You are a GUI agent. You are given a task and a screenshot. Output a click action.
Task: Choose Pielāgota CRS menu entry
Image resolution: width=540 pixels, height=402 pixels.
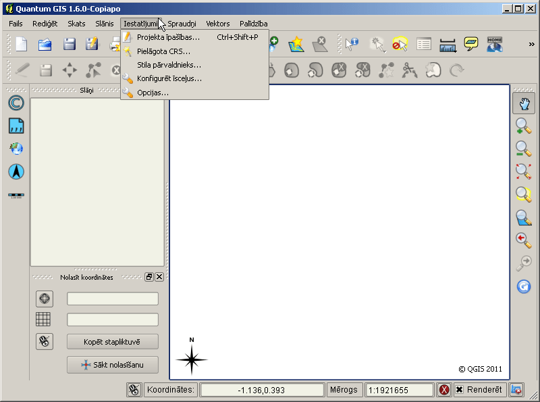194,51
